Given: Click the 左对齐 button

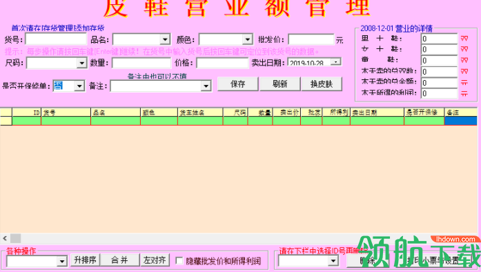Looking at the screenshot, I should tap(155, 260).
